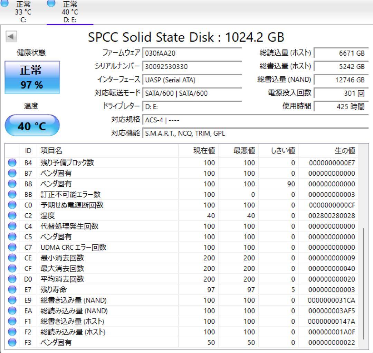This screenshot has height=353, width=373.
Task: Click the standard field ACS-4 | ----
Action: tap(256, 120)
